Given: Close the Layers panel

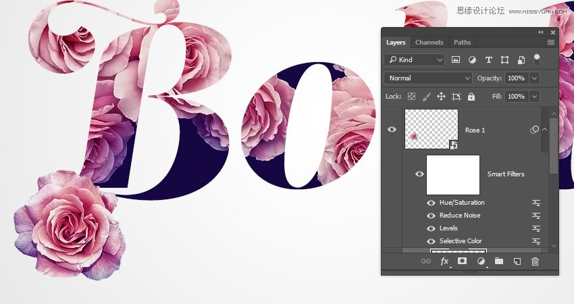Looking at the screenshot, I should [x=553, y=32].
